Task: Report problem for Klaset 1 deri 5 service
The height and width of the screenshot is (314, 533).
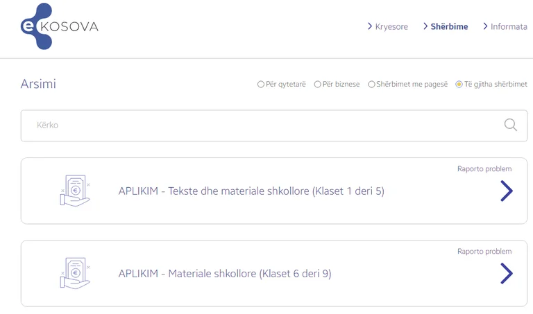Action: coord(484,168)
